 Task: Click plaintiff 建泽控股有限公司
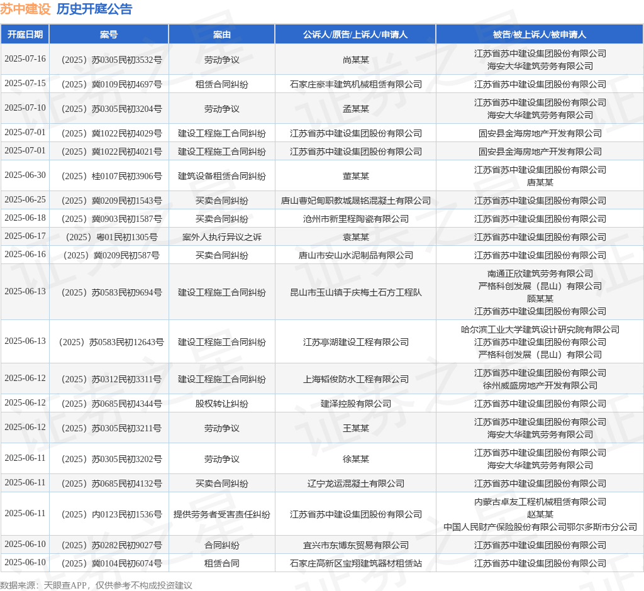click(x=356, y=404)
